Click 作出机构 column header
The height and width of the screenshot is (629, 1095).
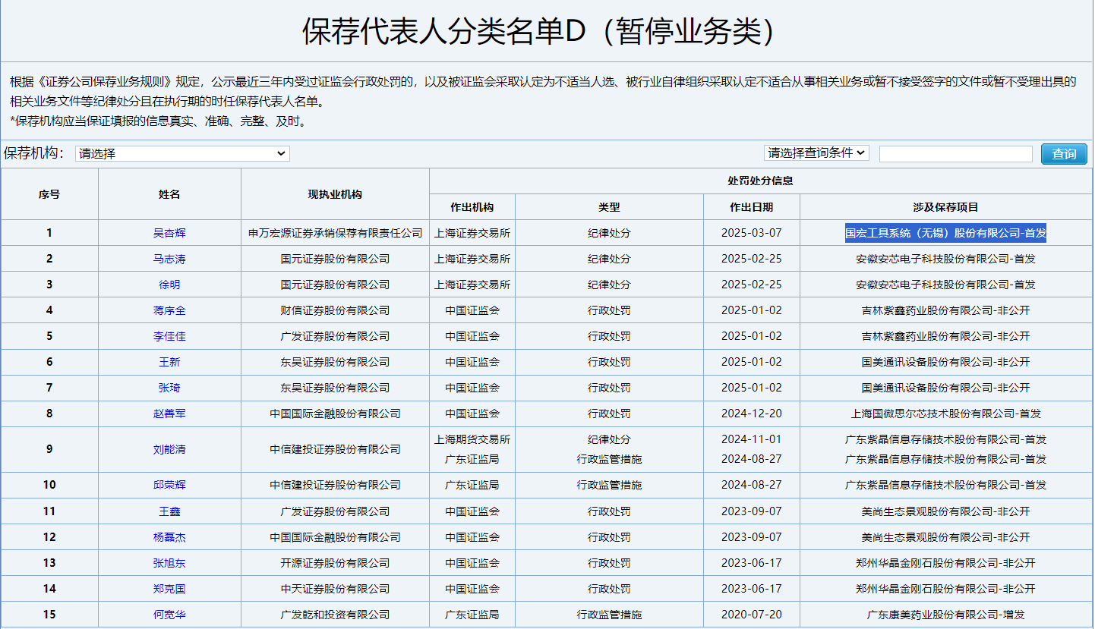tap(472, 207)
